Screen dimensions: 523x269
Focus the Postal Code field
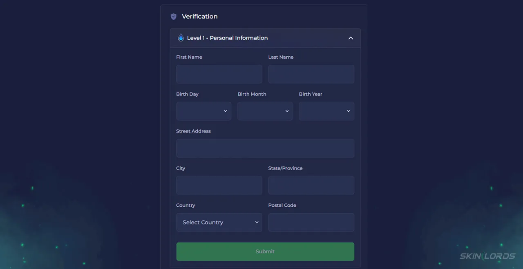coord(311,223)
